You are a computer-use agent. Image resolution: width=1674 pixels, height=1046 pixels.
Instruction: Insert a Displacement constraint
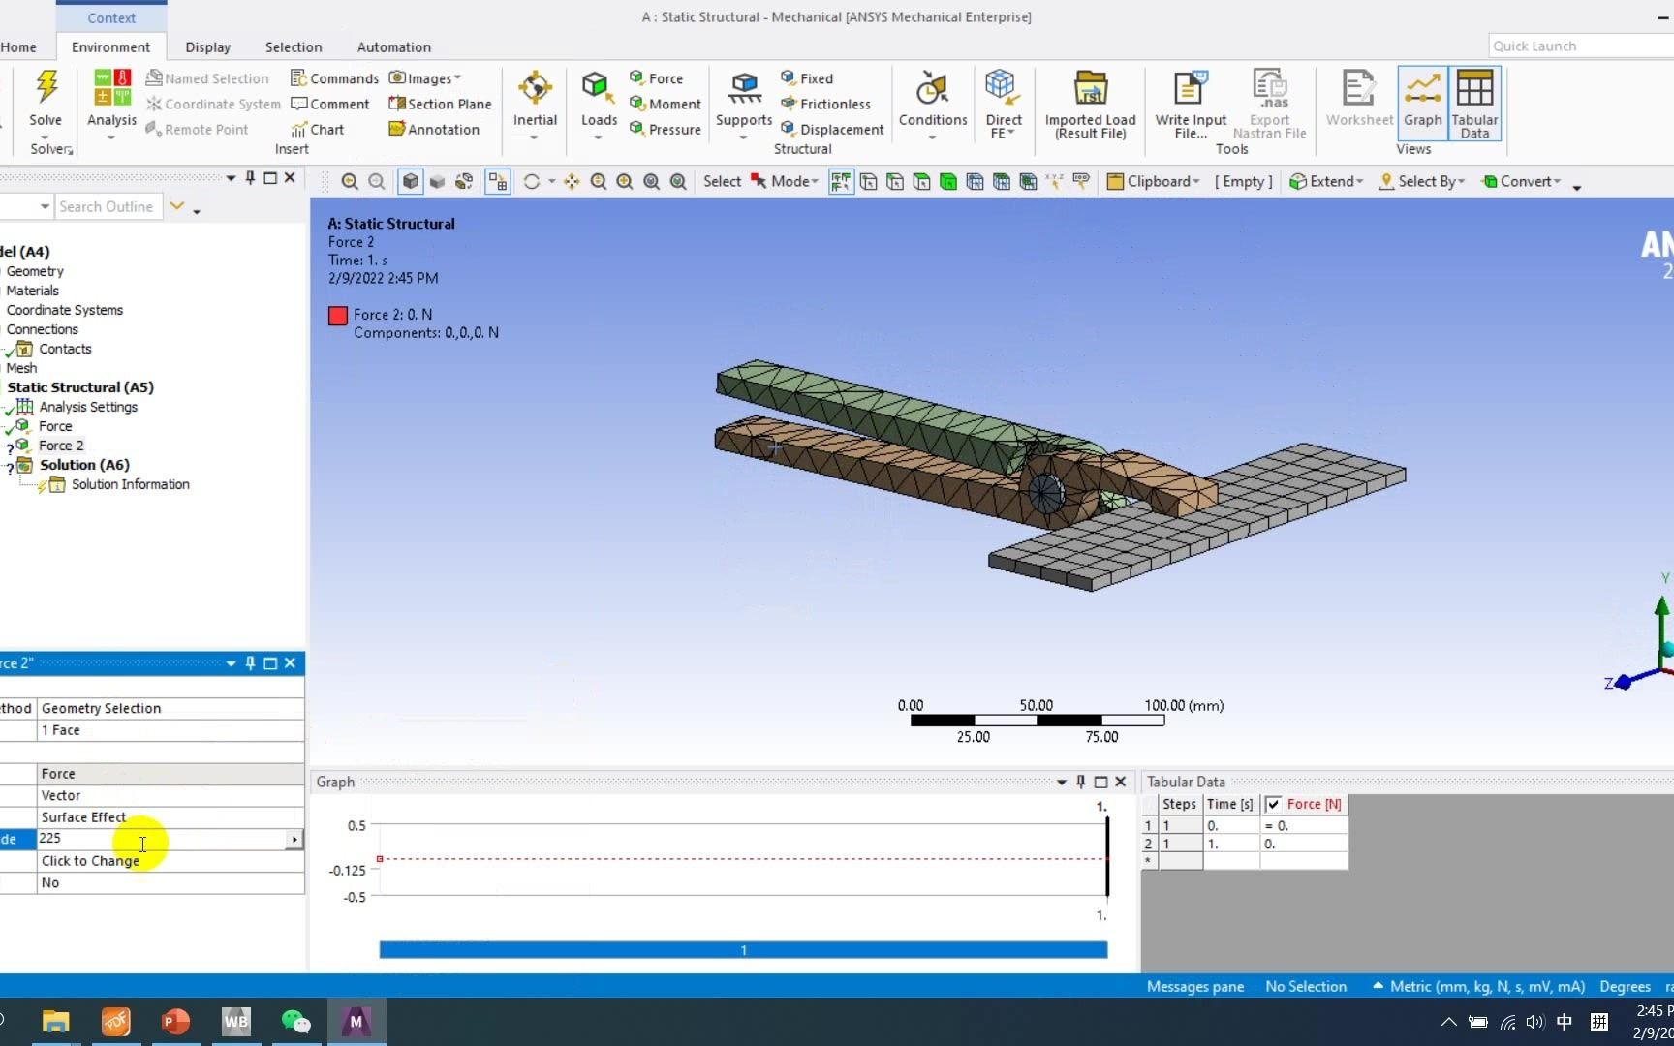coord(832,129)
